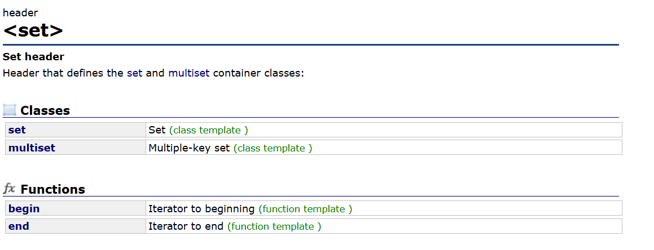Open the multiset entry in the Classes table

pyautogui.click(x=32, y=148)
